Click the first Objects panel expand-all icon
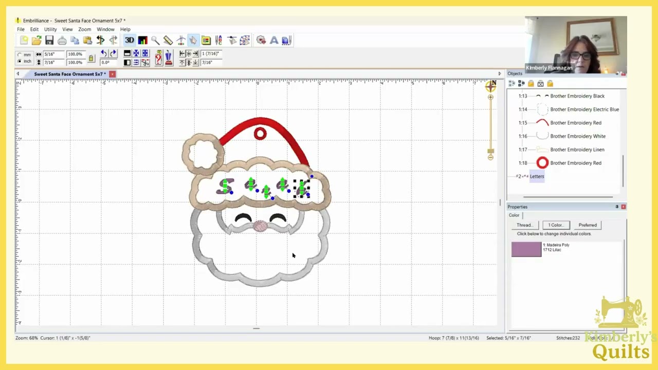The width and height of the screenshot is (658, 370). pyautogui.click(x=511, y=83)
